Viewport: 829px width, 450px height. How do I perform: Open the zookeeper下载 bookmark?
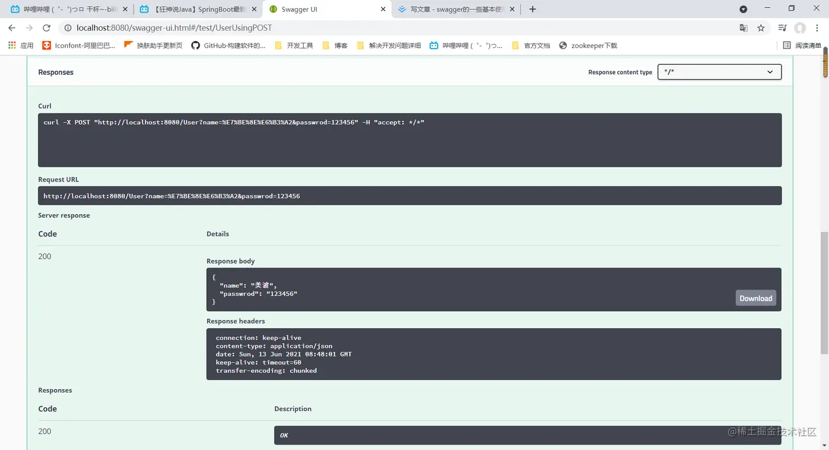pos(588,45)
